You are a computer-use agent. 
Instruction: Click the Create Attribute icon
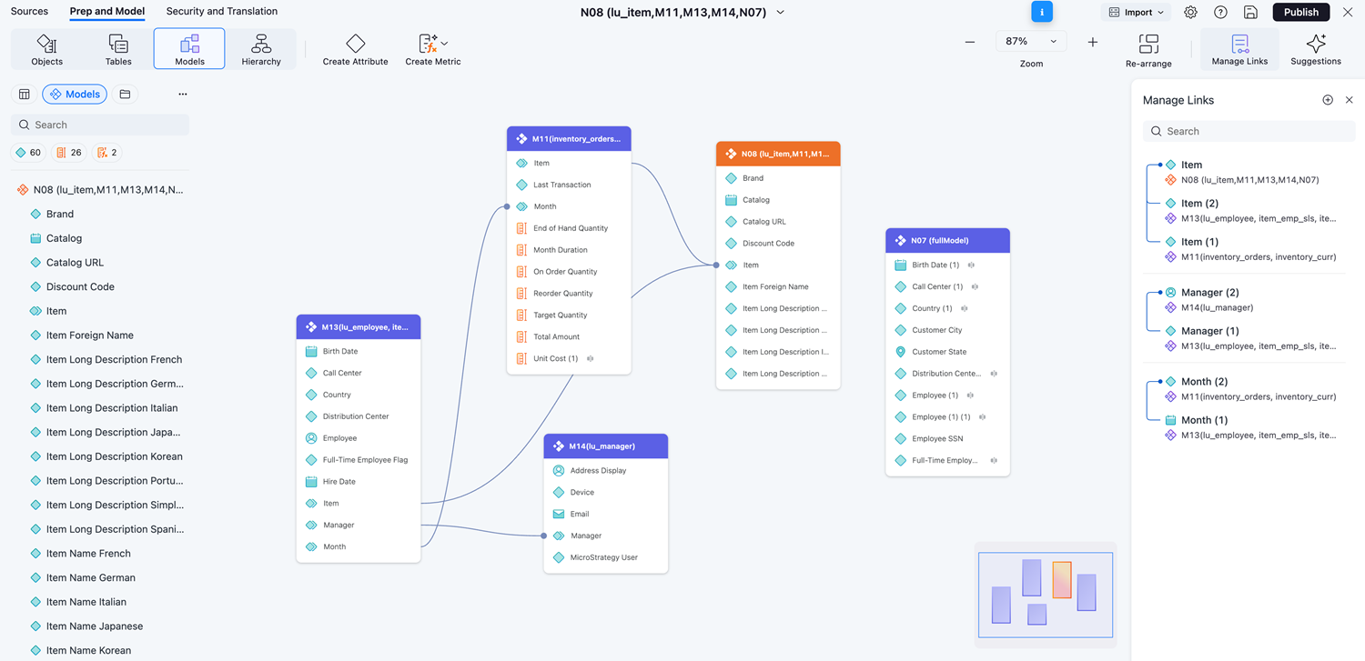[x=355, y=44]
